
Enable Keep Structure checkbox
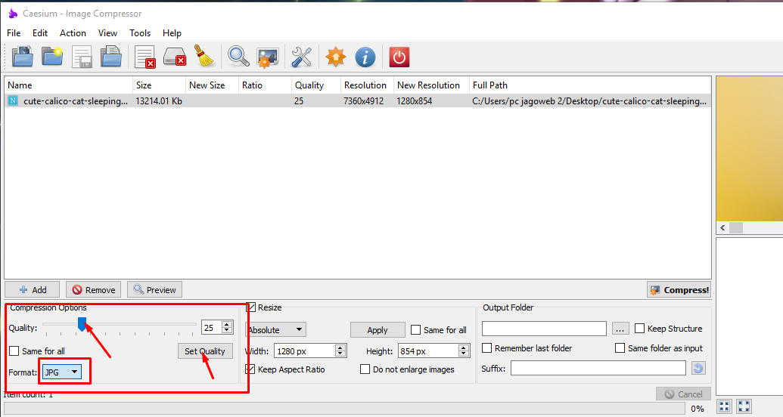click(639, 328)
